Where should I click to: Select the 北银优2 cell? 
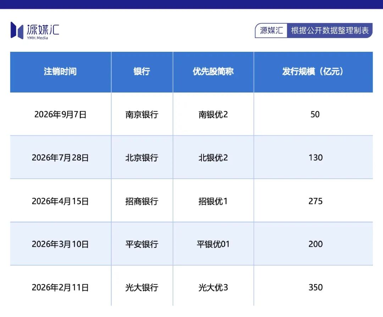213,157
